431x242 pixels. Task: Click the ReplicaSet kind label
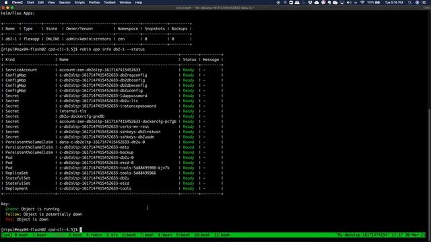click(17, 173)
